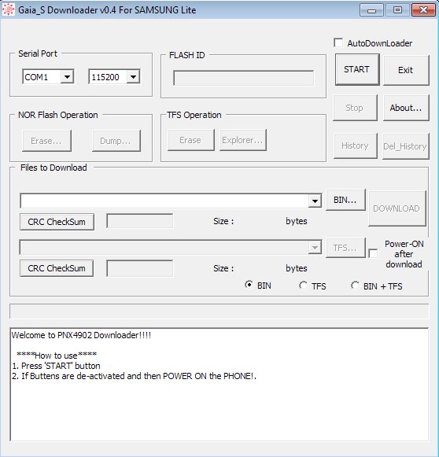Screen dimensions: 439x457
Task: Open the About... dialog
Action: pos(406,108)
